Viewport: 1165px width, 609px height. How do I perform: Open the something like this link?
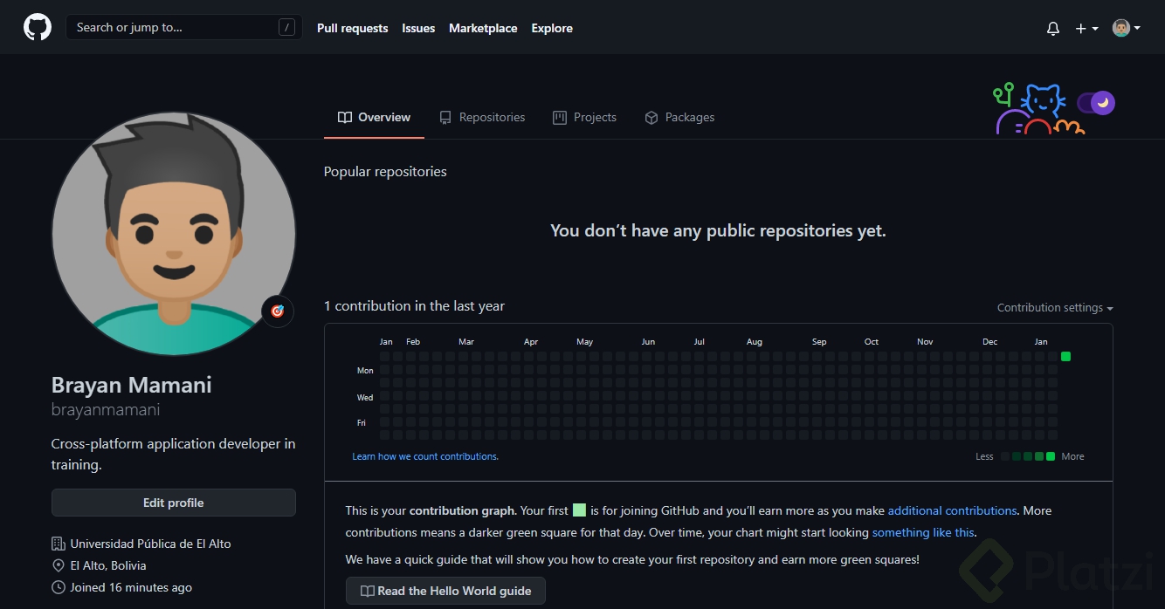[x=923, y=532]
